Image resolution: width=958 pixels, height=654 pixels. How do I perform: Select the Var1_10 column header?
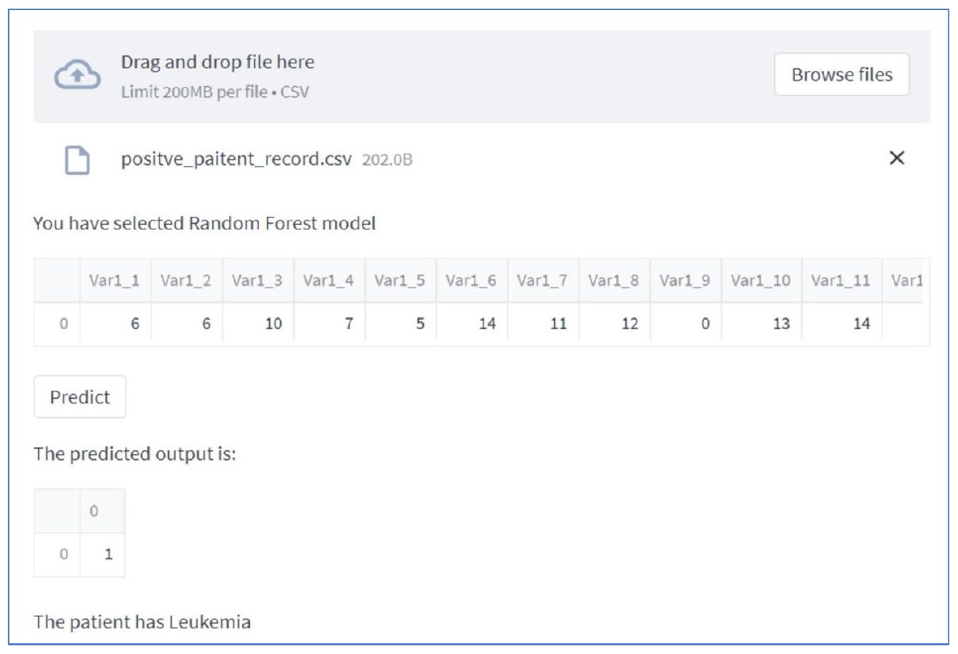761,280
